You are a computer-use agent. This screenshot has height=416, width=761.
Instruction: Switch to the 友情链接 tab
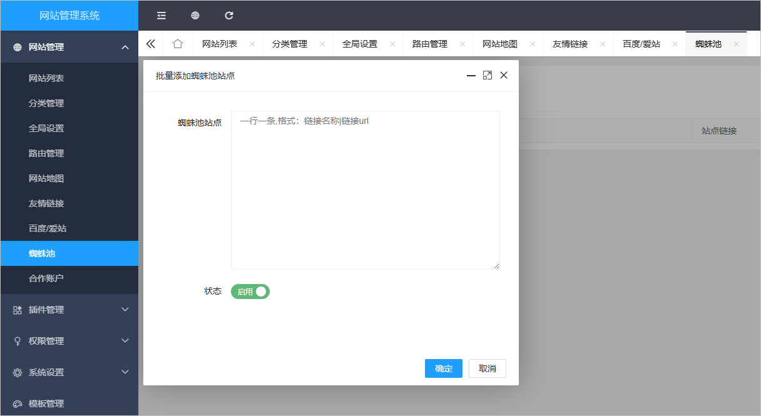(x=570, y=44)
